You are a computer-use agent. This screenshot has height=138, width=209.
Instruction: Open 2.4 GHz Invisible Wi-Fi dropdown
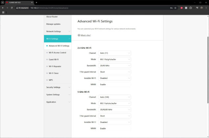pyautogui.click(x=115, y=78)
